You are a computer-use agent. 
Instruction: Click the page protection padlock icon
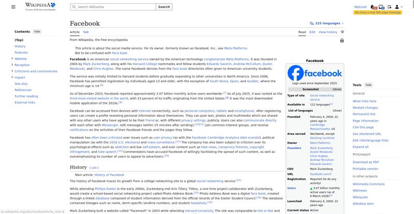pyautogui.click(x=342, y=40)
